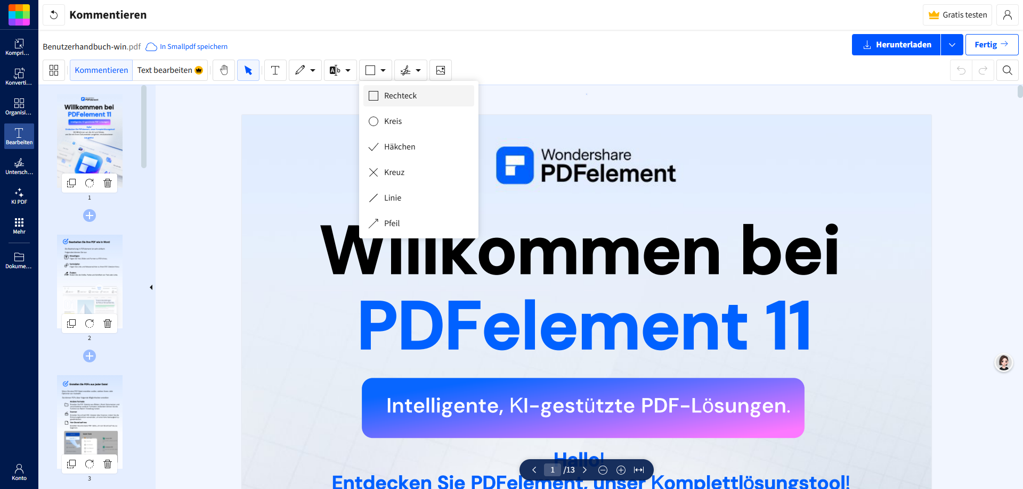The image size is (1023, 489).
Task: Click the search icon in the toolbar
Action: tap(1007, 70)
